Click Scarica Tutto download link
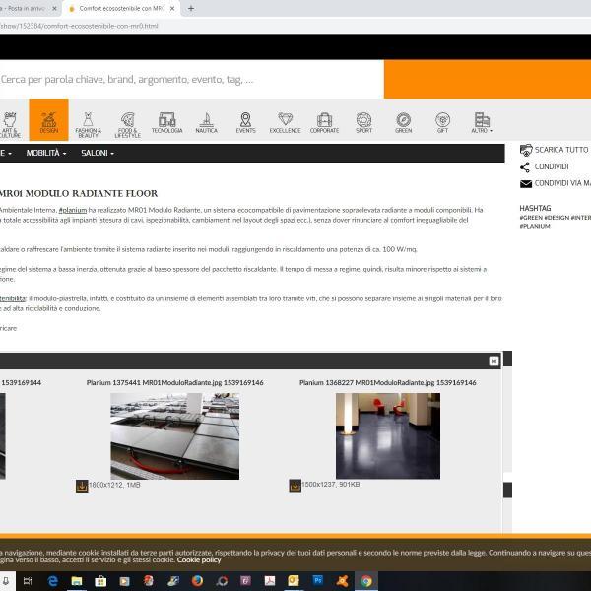 [x=554, y=150]
